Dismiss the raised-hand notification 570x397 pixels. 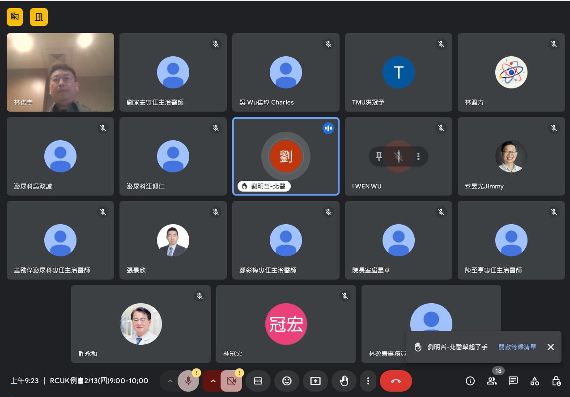[x=551, y=347]
